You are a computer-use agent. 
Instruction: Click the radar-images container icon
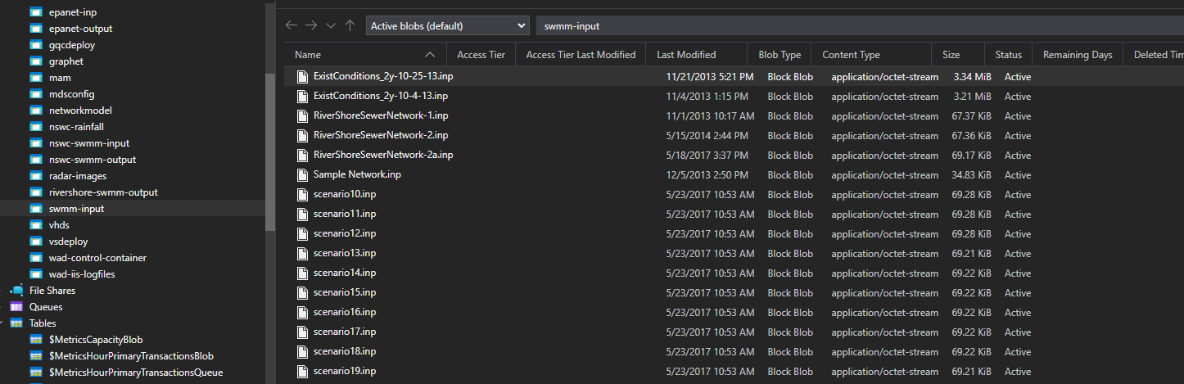pyautogui.click(x=35, y=176)
